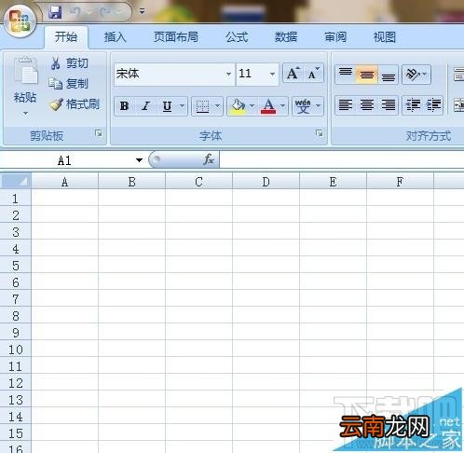Image resolution: width=464 pixels, height=453 pixels.
Task: Expand underline style dropdown arrow
Action: click(x=183, y=106)
